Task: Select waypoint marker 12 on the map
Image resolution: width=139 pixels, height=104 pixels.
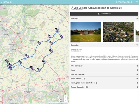Action: (8, 62)
